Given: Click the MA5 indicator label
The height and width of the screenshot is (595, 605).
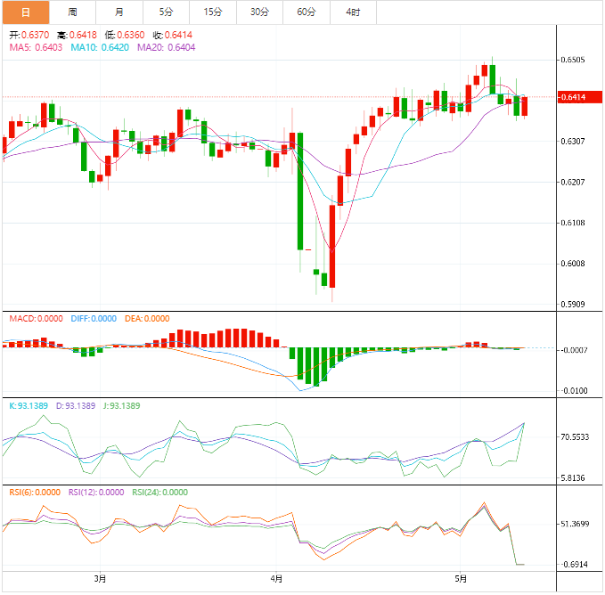Looking at the screenshot, I should pyautogui.click(x=36, y=47).
